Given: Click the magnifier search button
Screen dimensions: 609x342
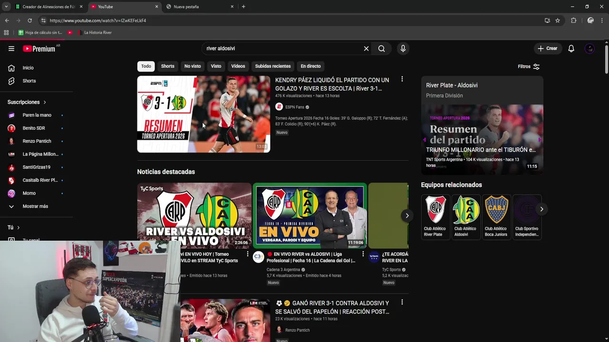Looking at the screenshot, I should [x=382, y=48].
